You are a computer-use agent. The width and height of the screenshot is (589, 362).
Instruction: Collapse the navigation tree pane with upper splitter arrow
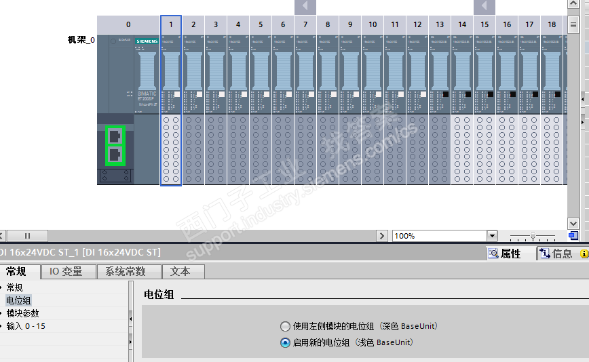click(x=131, y=319)
